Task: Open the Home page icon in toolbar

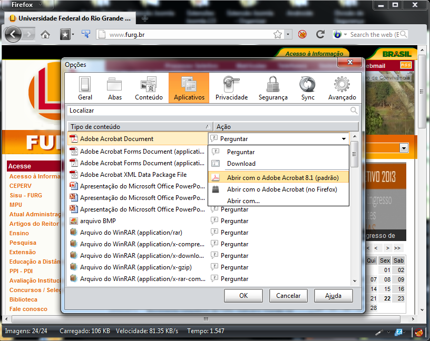Action: (45, 35)
